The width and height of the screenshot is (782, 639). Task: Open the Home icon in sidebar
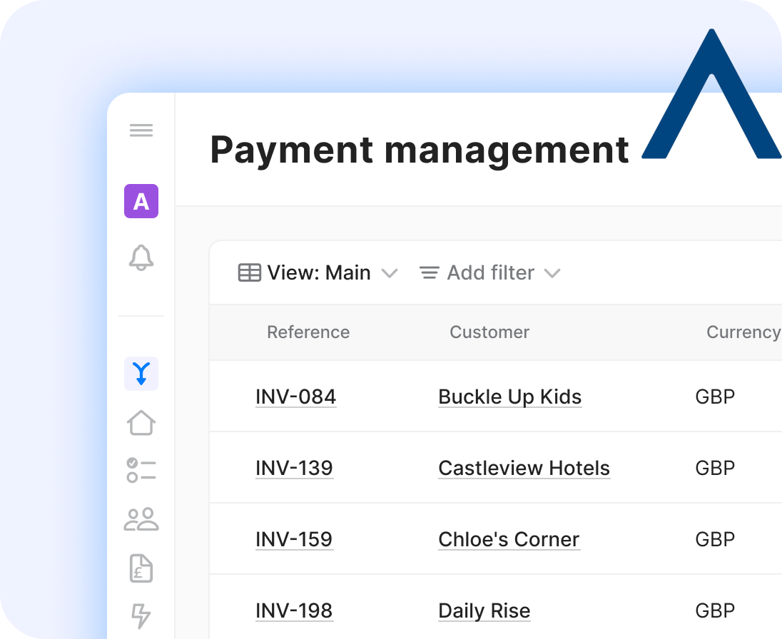tap(141, 422)
